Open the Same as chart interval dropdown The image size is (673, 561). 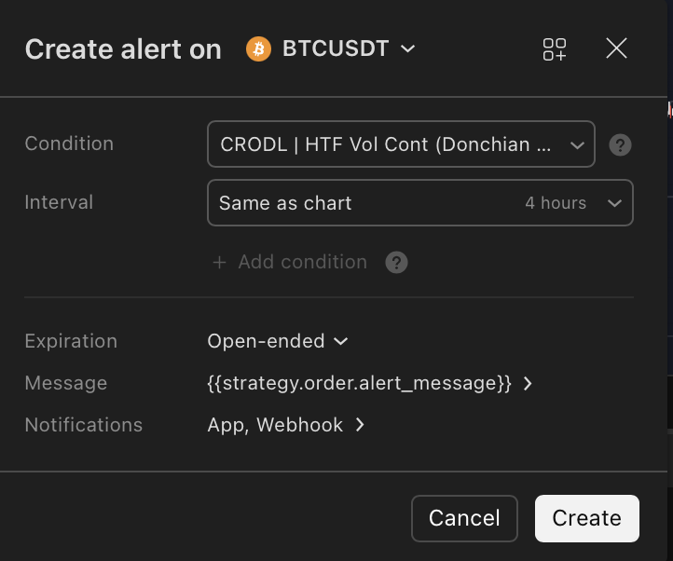point(420,203)
